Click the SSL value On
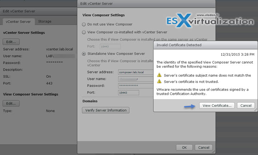 point(48,76)
